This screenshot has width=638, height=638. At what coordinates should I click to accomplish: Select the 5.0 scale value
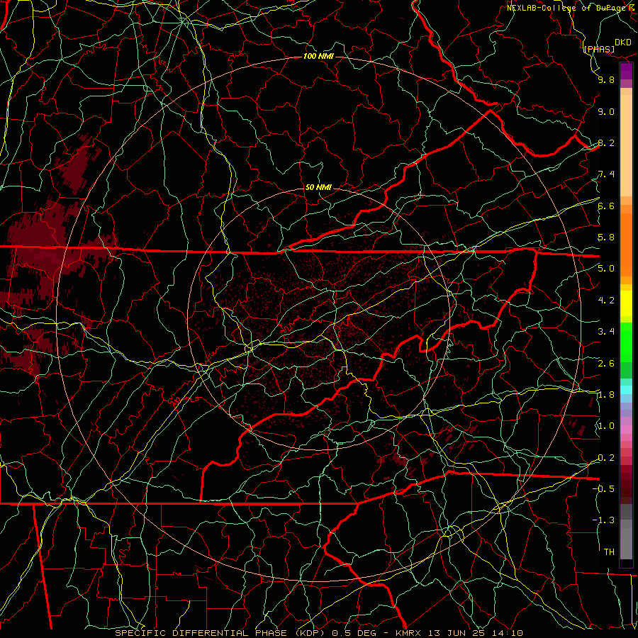click(606, 269)
